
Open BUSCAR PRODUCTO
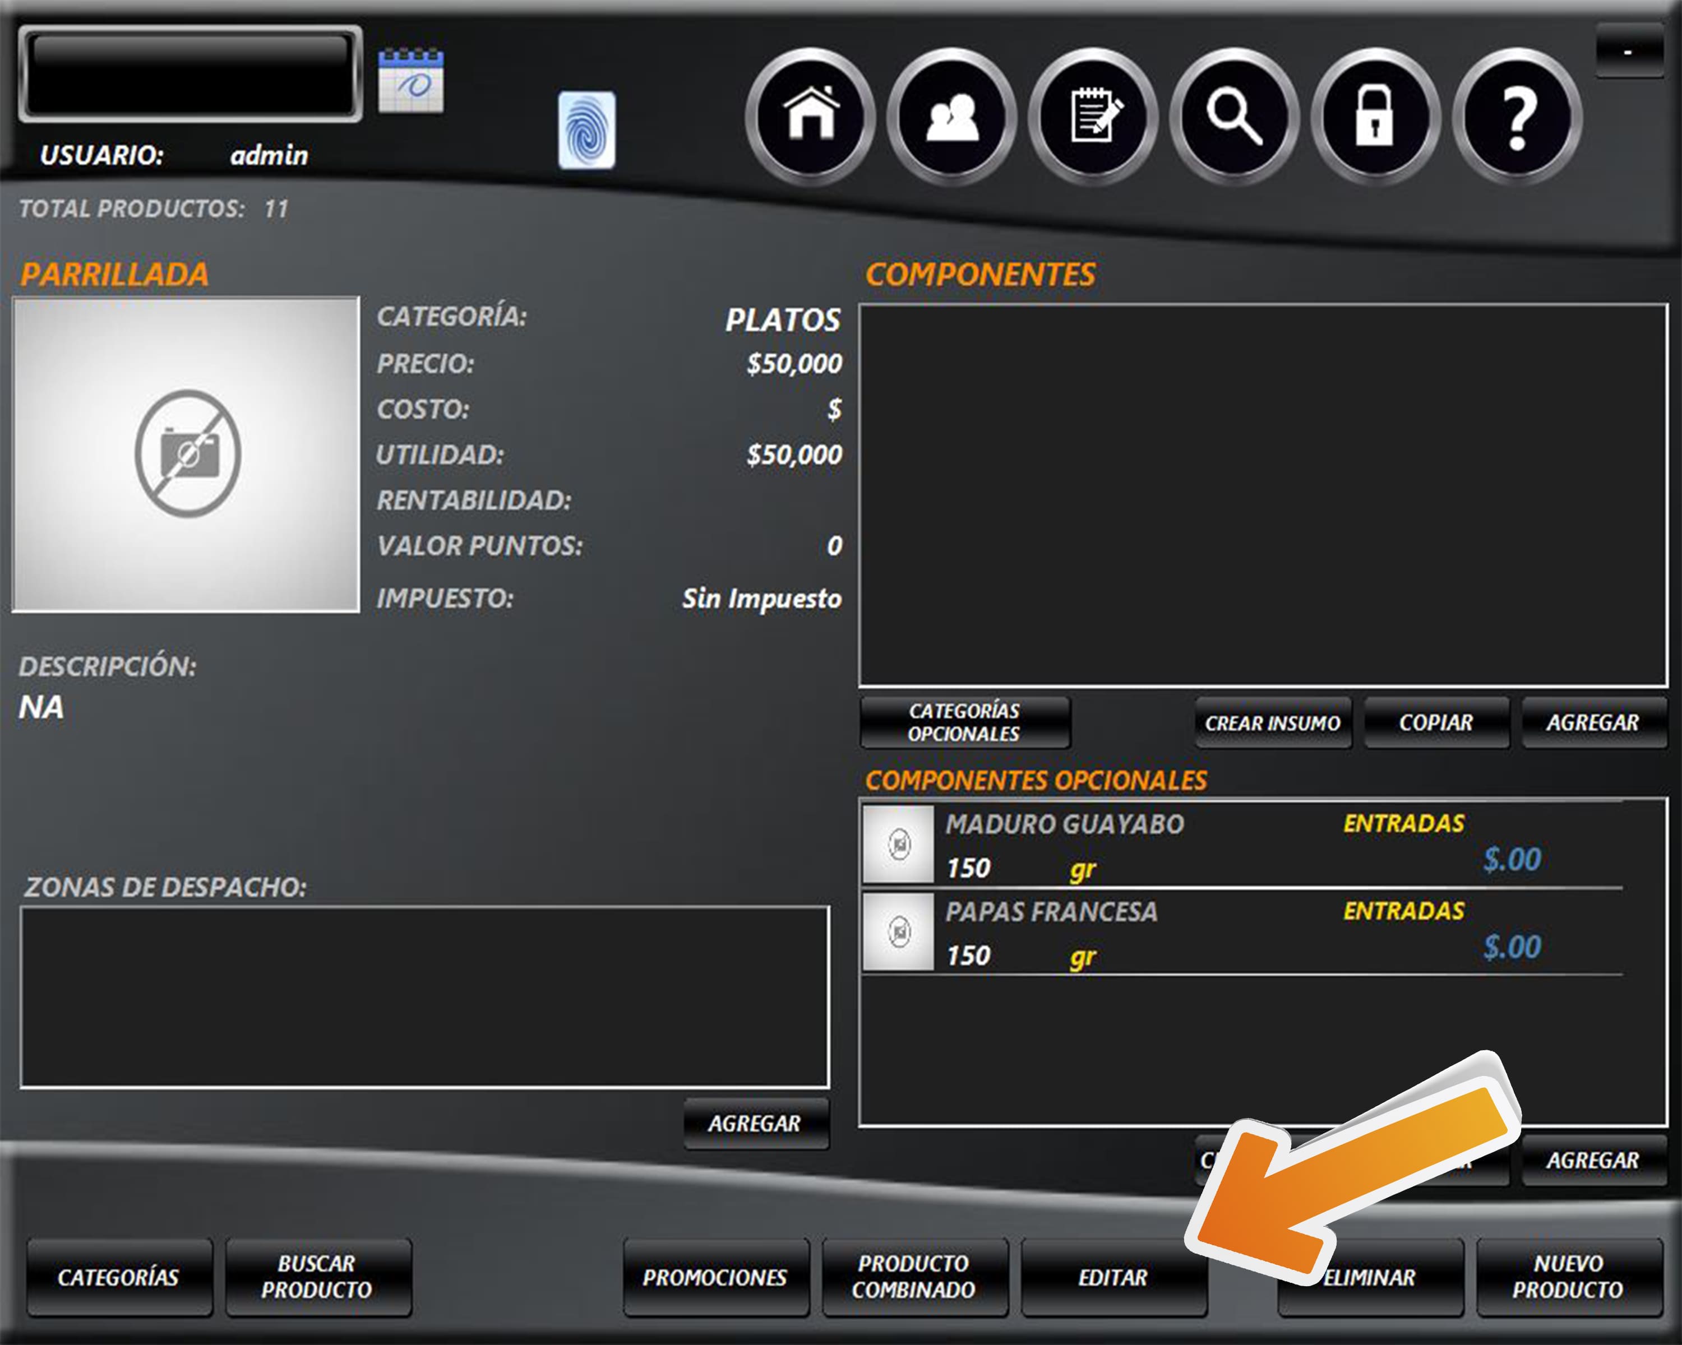[317, 1277]
